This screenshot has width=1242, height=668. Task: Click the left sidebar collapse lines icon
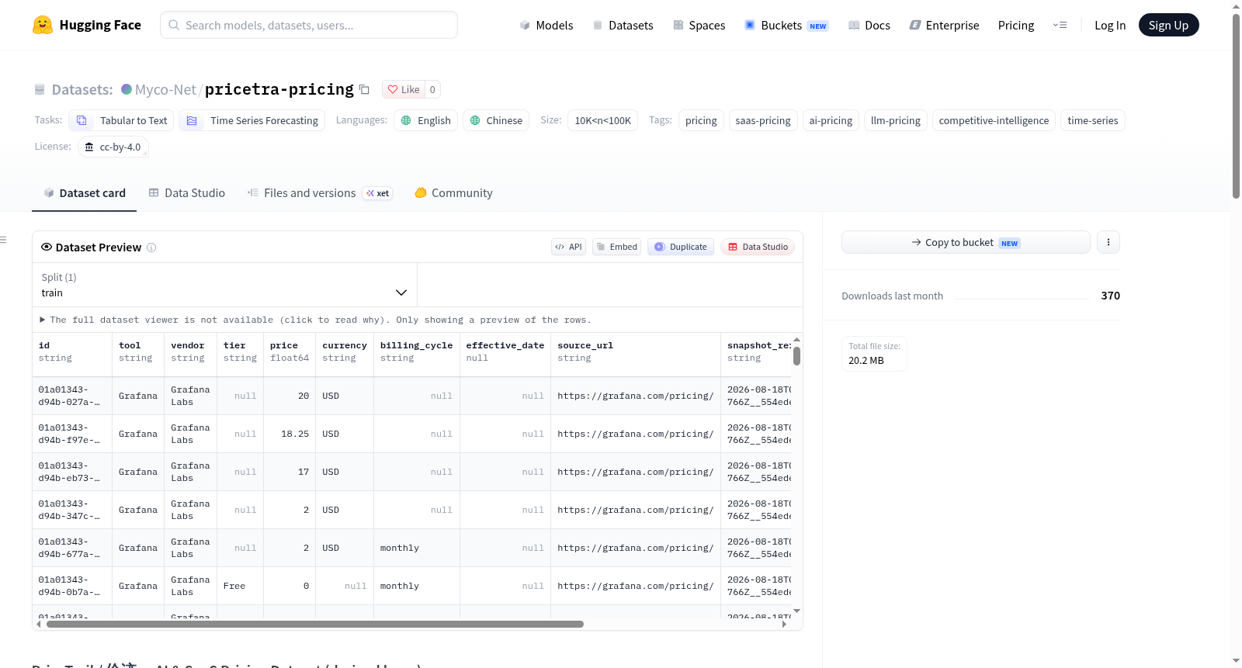pyautogui.click(x=3, y=240)
